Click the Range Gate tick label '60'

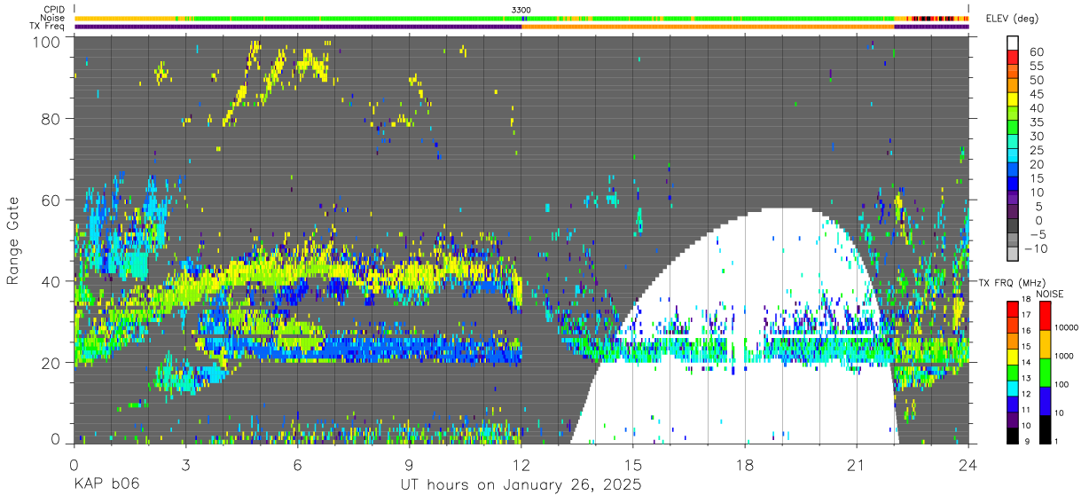50,200
